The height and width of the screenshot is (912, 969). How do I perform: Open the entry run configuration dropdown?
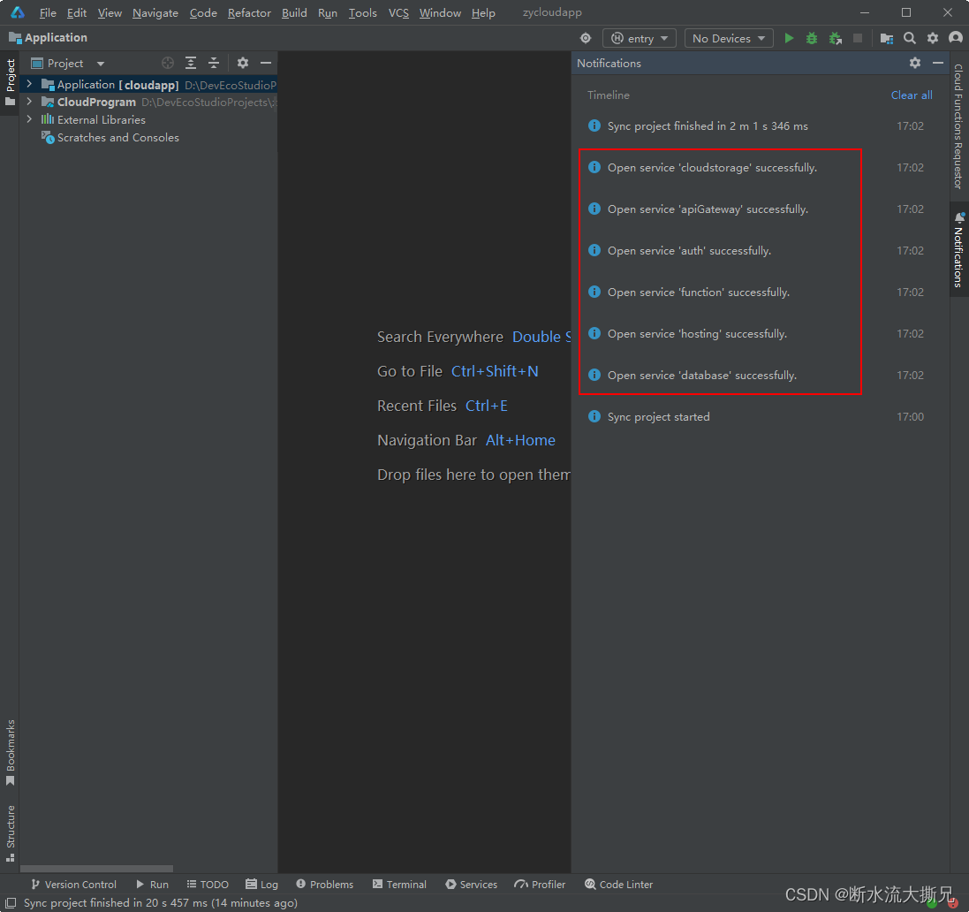tap(640, 38)
